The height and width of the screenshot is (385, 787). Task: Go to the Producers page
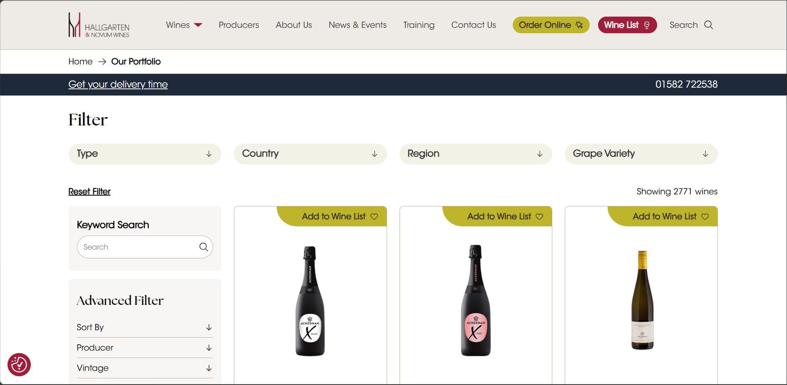[238, 25]
